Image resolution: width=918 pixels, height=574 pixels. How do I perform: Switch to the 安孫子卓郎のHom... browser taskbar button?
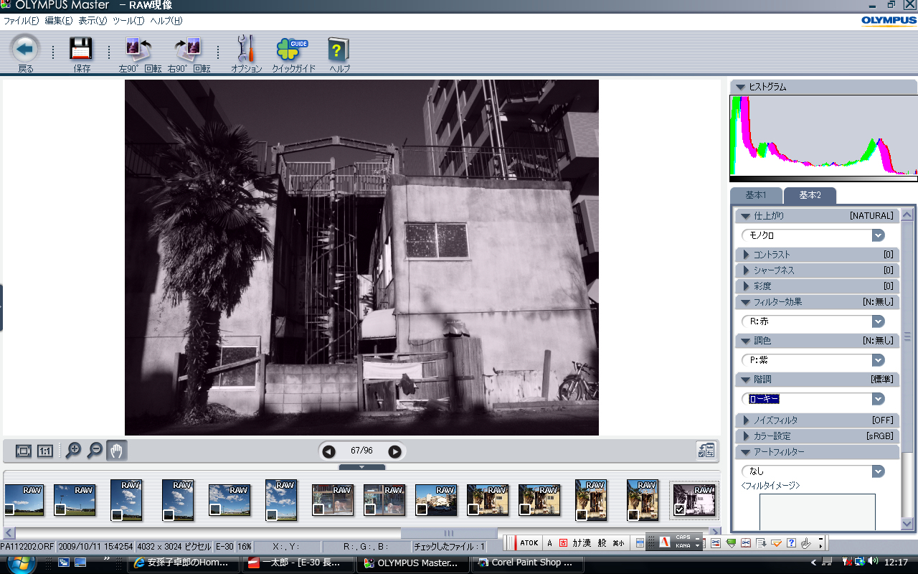point(183,563)
